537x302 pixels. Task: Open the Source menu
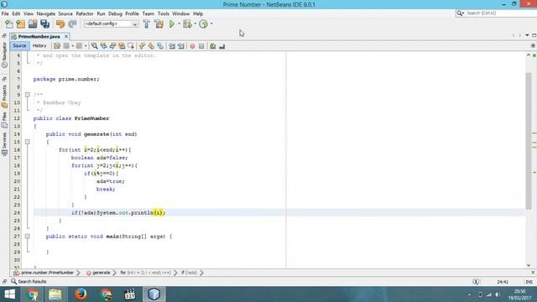tap(65, 13)
